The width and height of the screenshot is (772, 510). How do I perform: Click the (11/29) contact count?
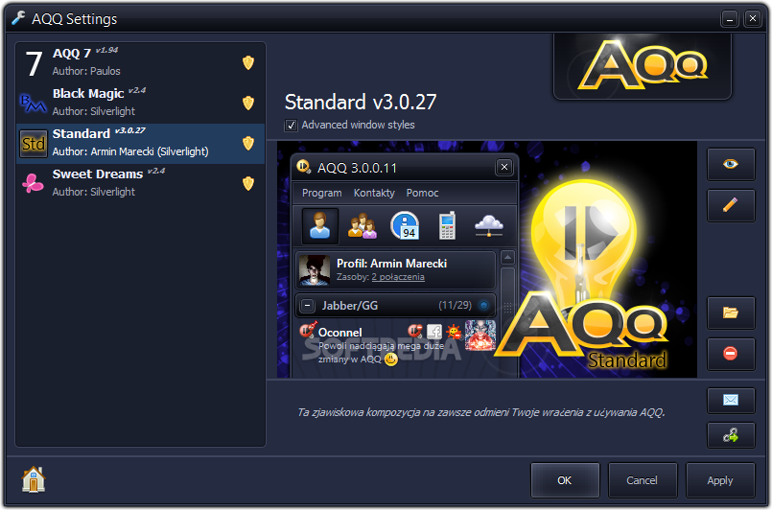(455, 305)
